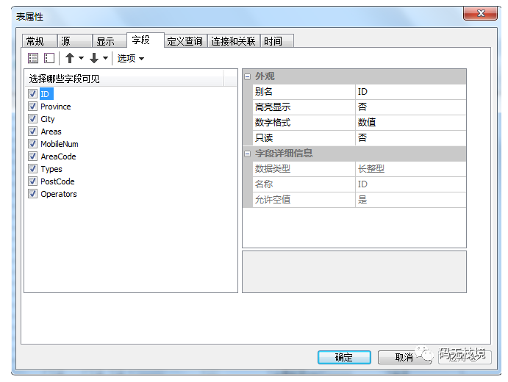508x382 pixels.
Task: Uncheck the Province field checkbox
Action: [32, 107]
